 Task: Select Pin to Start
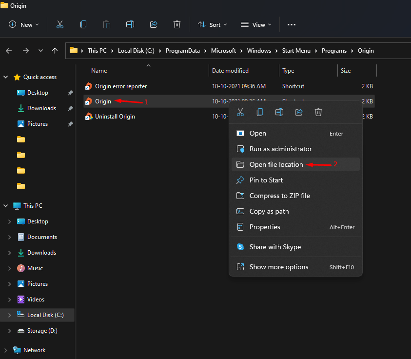[295, 180]
